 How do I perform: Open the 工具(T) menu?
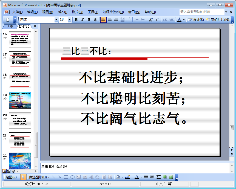click(93, 12)
